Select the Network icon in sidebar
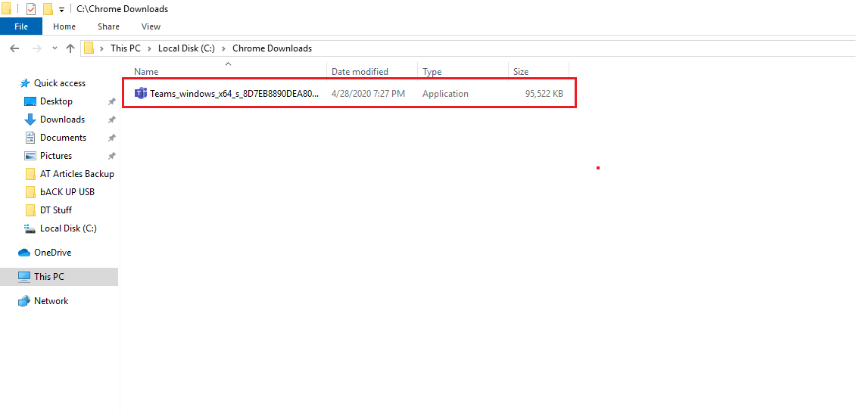This screenshot has width=857, height=413. click(24, 301)
